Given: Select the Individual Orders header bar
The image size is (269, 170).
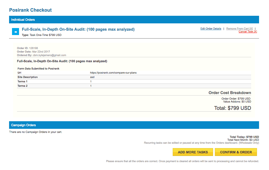Looking at the screenshot, I should point(134,20).
